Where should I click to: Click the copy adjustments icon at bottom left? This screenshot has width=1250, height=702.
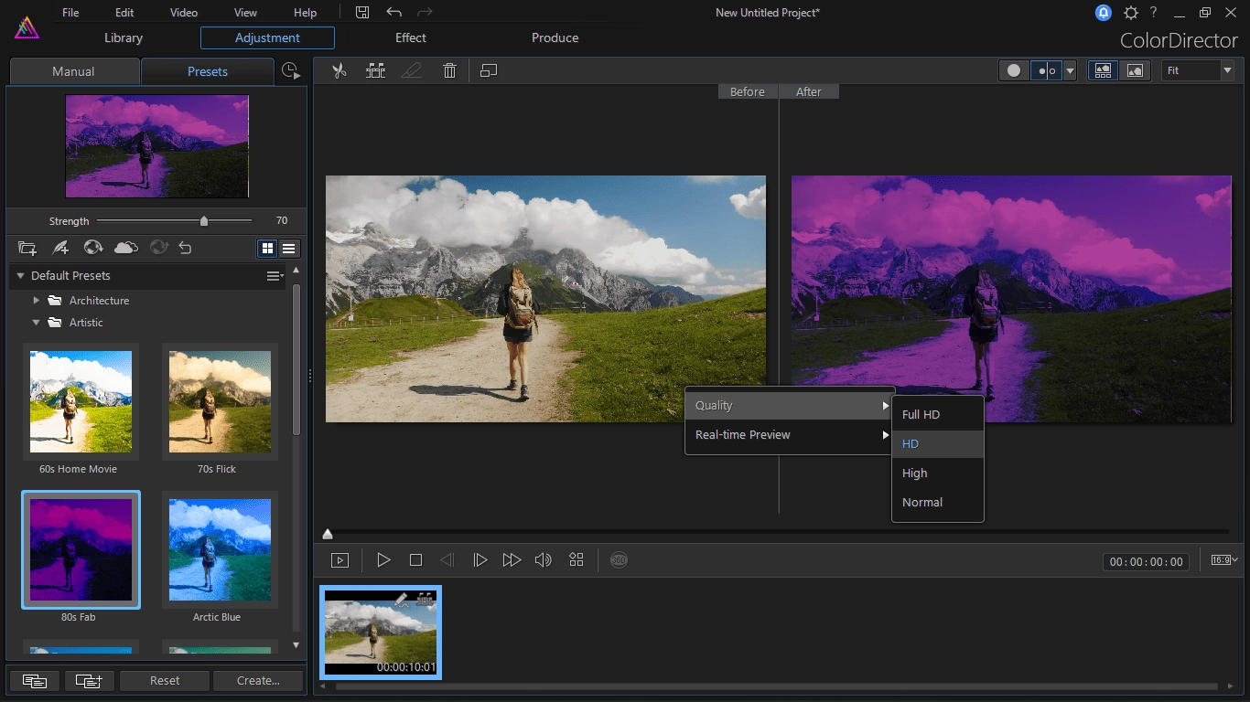pos(35,680)
